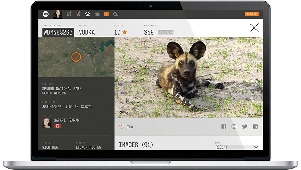Click the 728 likes count
This screenshot has height=170, width=301.
click(x=130, y=127)
